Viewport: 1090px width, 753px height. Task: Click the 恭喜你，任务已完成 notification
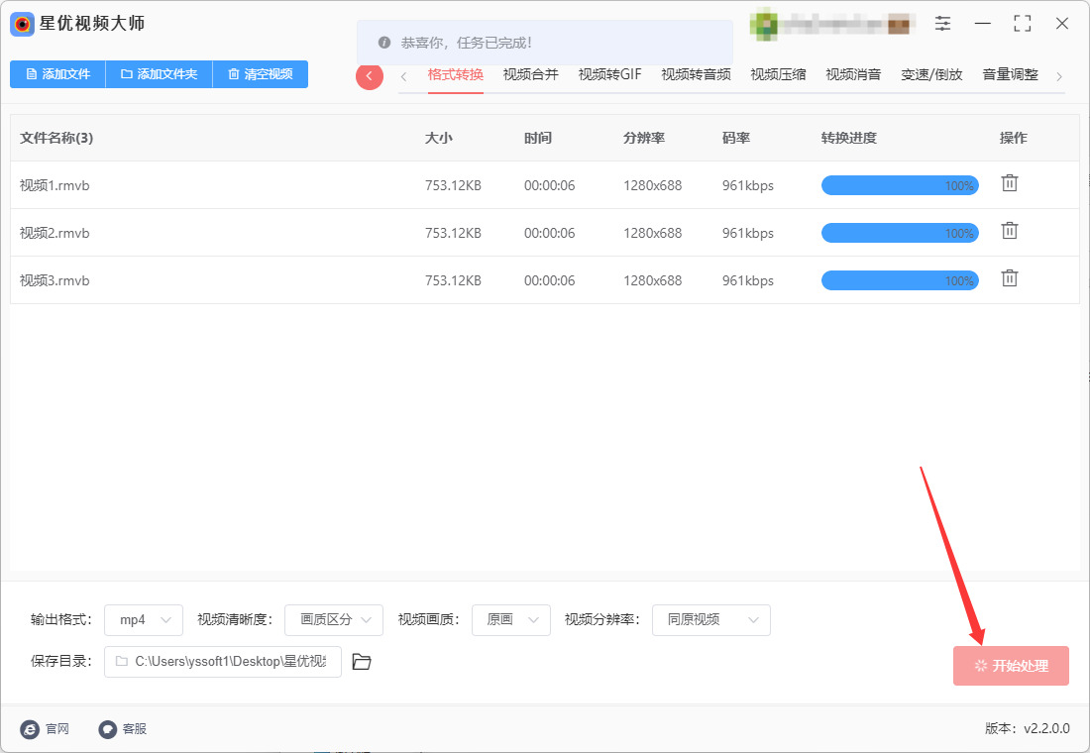point(544,43)
